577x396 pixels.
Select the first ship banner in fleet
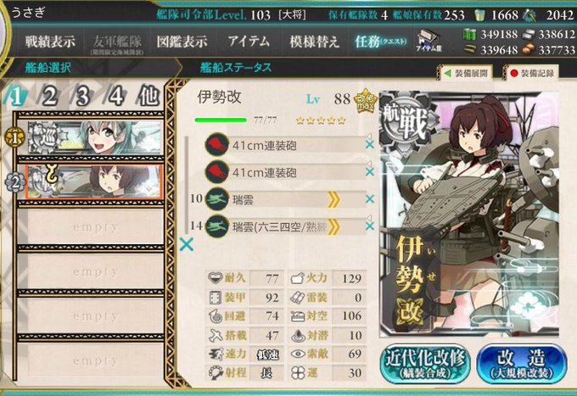95,137
